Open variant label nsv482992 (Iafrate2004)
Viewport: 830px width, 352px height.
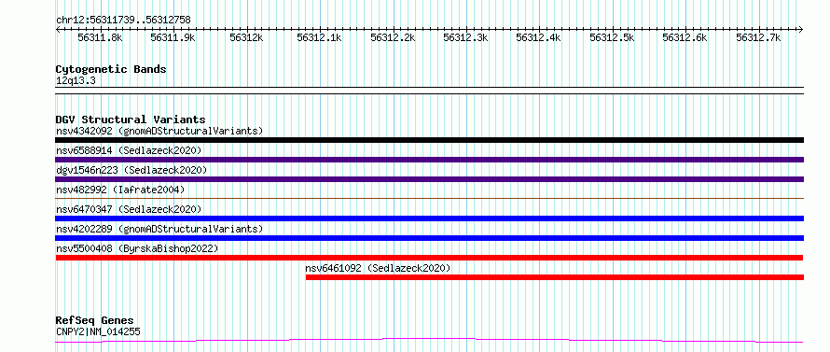pos(120,190)
